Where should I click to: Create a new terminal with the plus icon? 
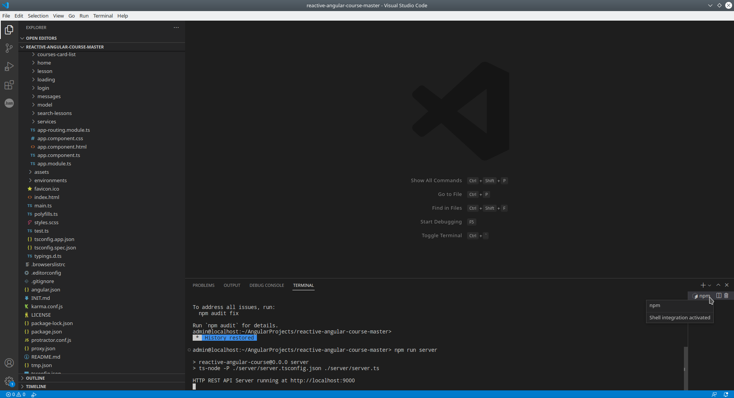click(703, 285)
